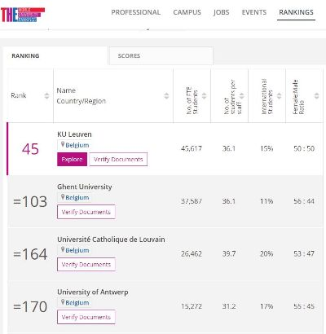Screen dimensions: 326x334
Task: Click Verify Documents for Ghent University
Action: pos(86,212)
